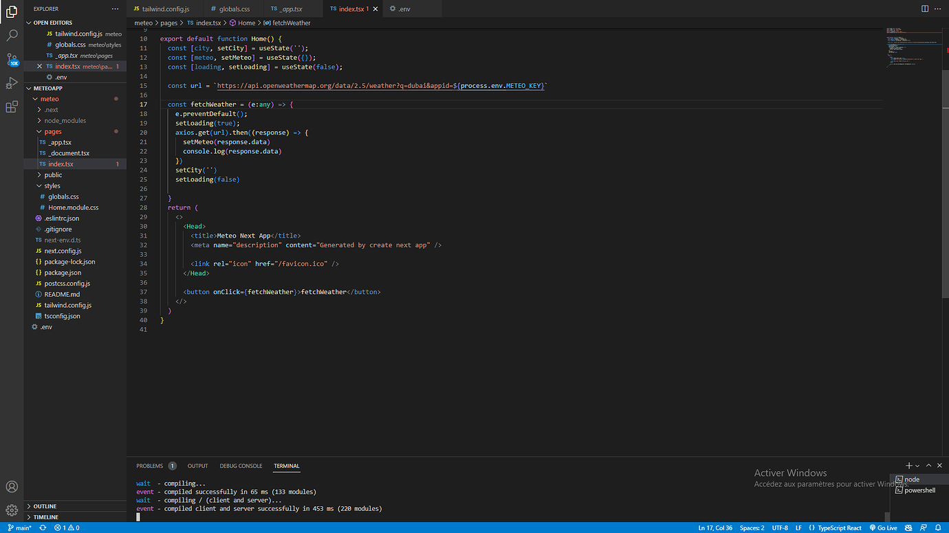
Task: Click the TypeScript React language mode button
Action: pos(840,528)
